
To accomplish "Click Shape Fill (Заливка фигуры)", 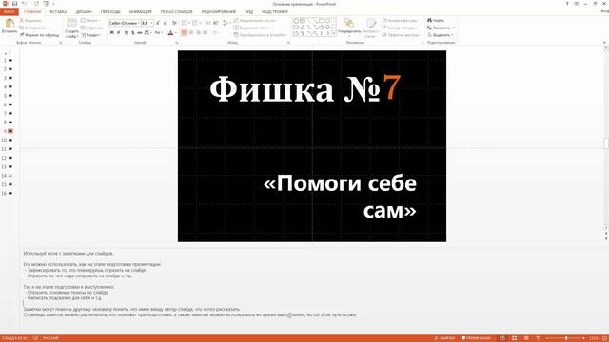I will pyautogui.click(x=400, y=21).
